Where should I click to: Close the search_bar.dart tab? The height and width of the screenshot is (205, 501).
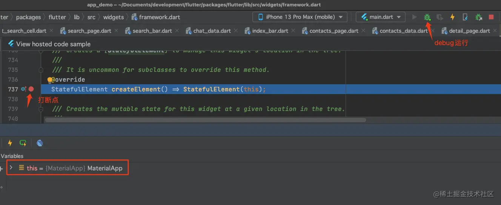[177, 30]
